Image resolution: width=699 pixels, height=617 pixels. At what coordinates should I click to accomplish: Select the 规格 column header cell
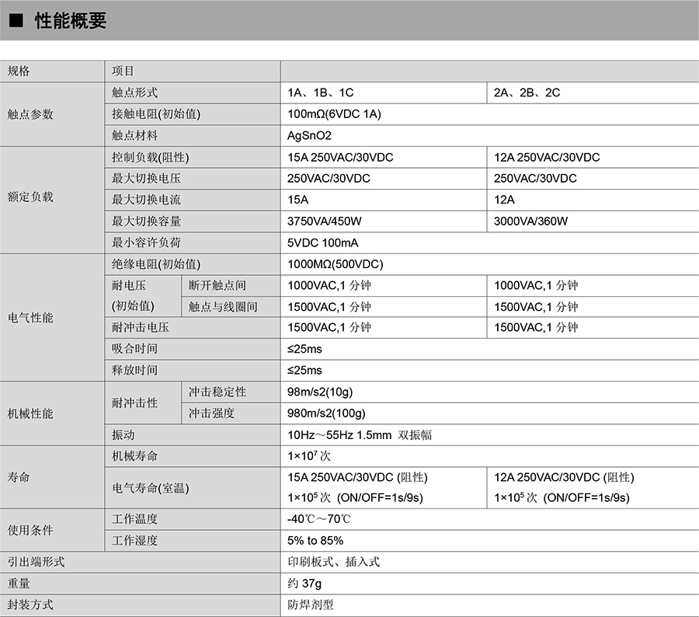point(19,71)
